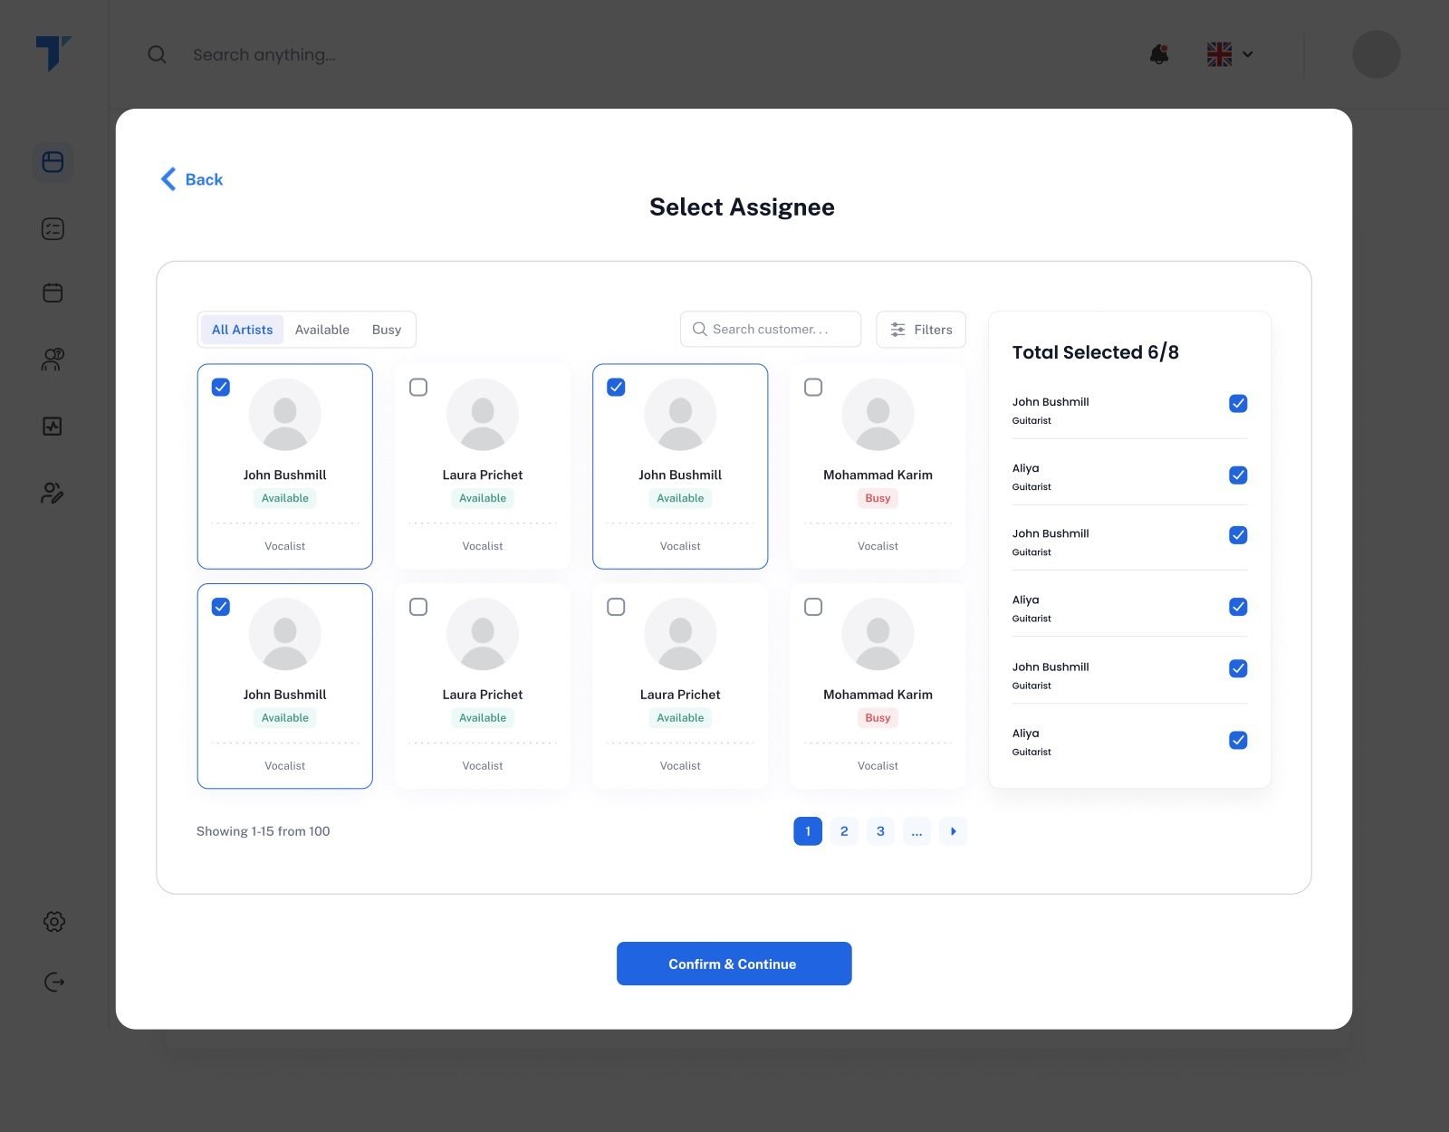Click the profile avatar circle
The width and height of the screenshot is (1449, 1132).
click(1376, 54)
